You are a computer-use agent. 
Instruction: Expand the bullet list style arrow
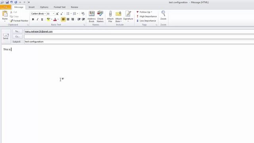(x=71, y=14)
